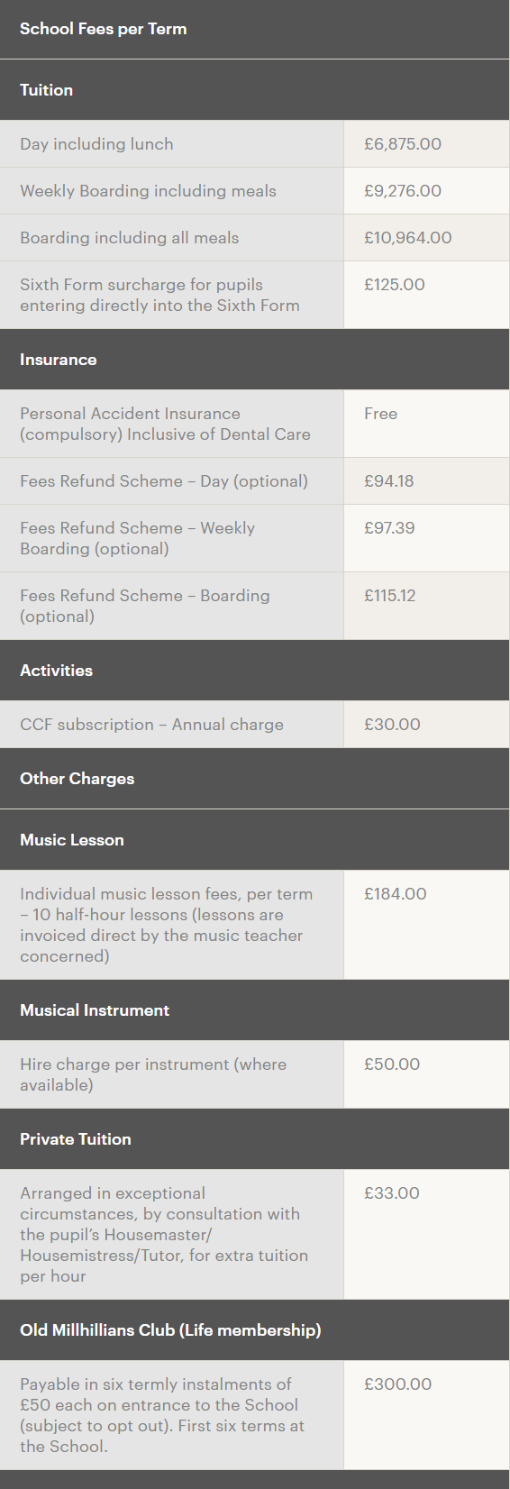Screen dimensions: 510x1489
Task: Click the Weekly Boarding including meals label
Action: point(148,191)
